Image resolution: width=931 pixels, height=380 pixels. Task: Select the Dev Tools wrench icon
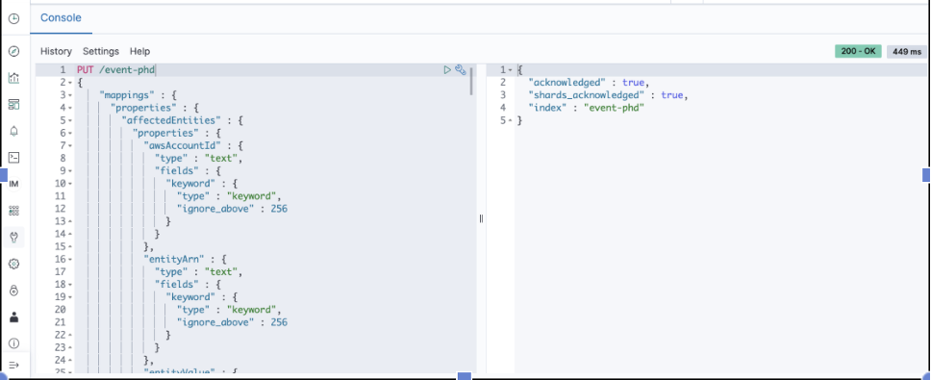coord(13,238)
